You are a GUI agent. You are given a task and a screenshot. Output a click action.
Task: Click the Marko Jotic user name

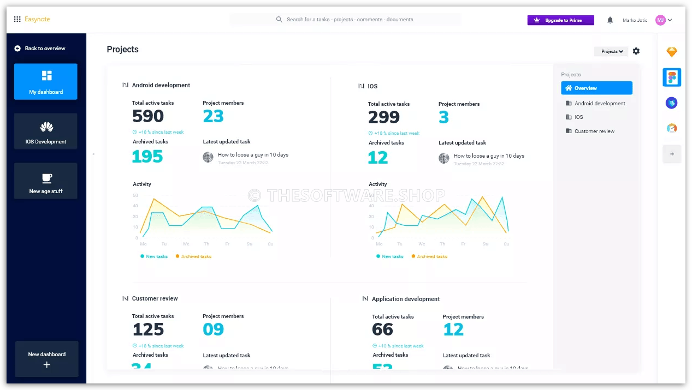click(x=635, y=20)
